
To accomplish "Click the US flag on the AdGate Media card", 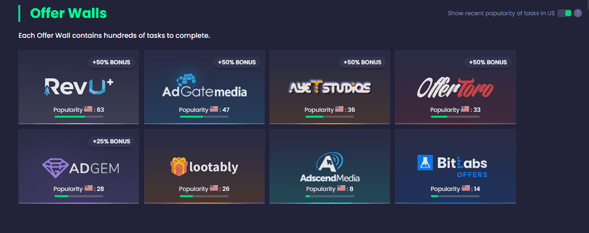I will (214, 109).
